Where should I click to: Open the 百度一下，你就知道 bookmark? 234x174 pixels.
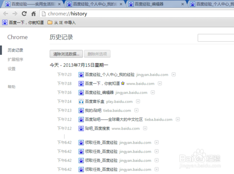point(23,22)
